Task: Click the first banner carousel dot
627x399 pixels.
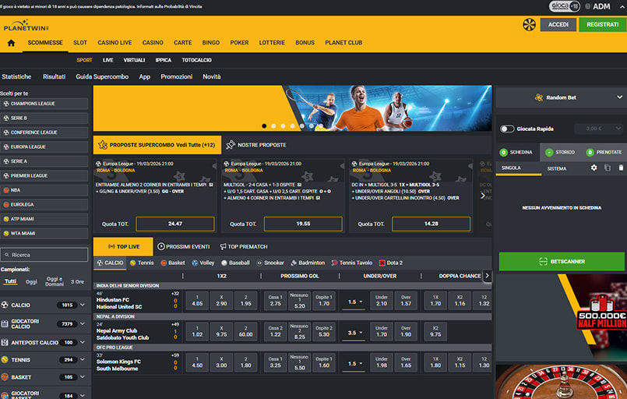Action: click(x=264, y=125)
